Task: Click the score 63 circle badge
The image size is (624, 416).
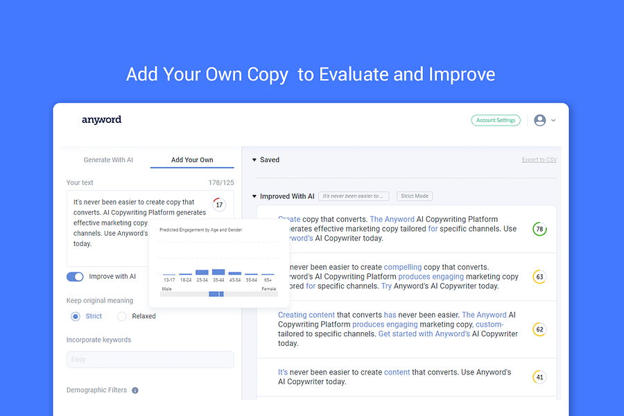Action: [539, 277]
